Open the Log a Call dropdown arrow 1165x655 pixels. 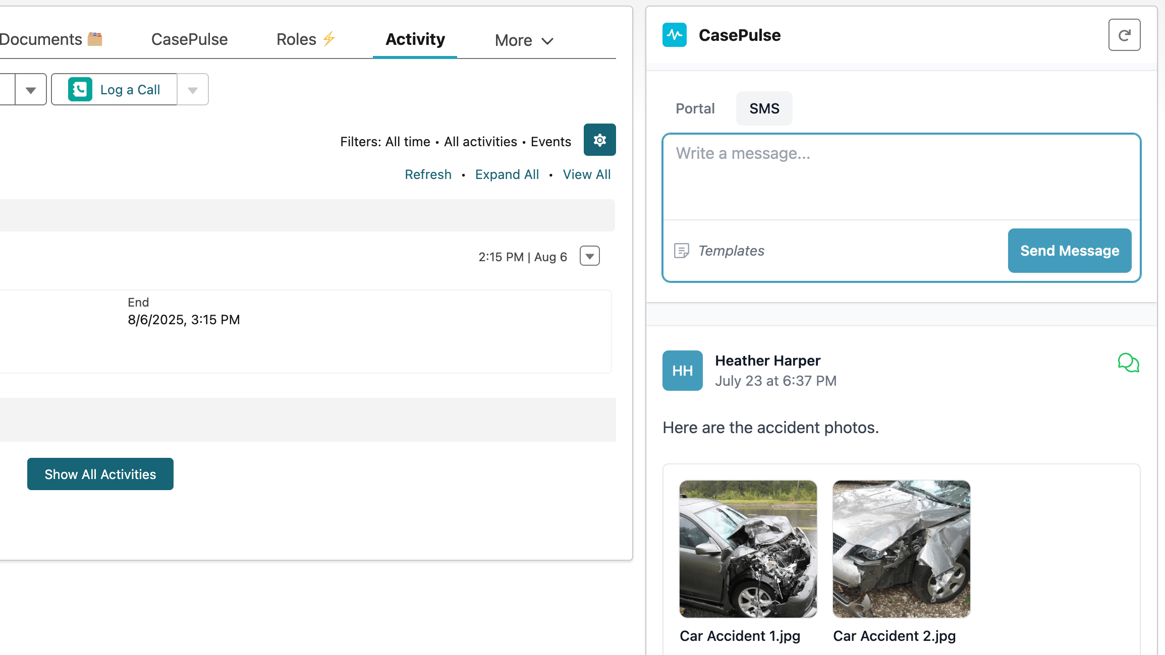(x=193, y=89)
